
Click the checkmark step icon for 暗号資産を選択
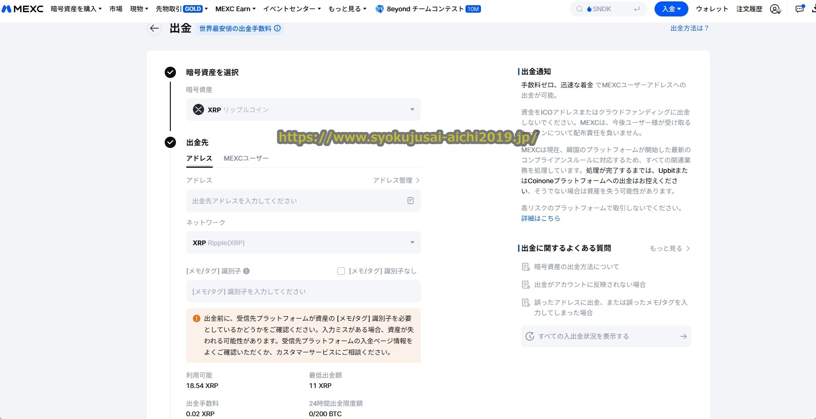click(170, 72)
